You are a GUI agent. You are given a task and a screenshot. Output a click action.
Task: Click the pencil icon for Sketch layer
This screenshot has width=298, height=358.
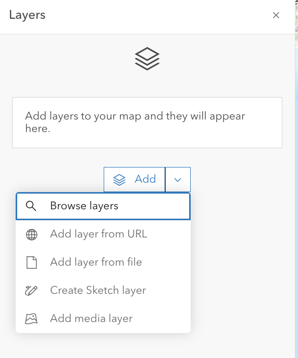point(31,290)
